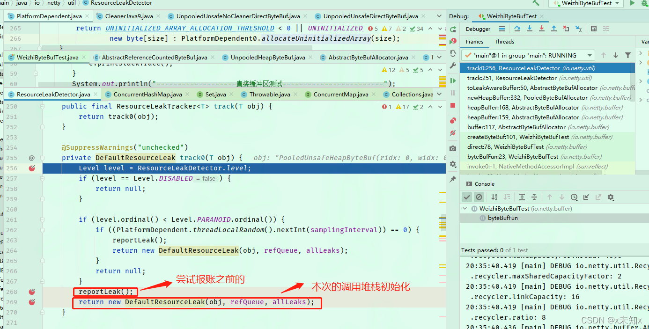Image resolution: width=649 pixels, height=329 pixels.
Task: Select frame newHeapBuffer:332
Action: coord(547,98)
